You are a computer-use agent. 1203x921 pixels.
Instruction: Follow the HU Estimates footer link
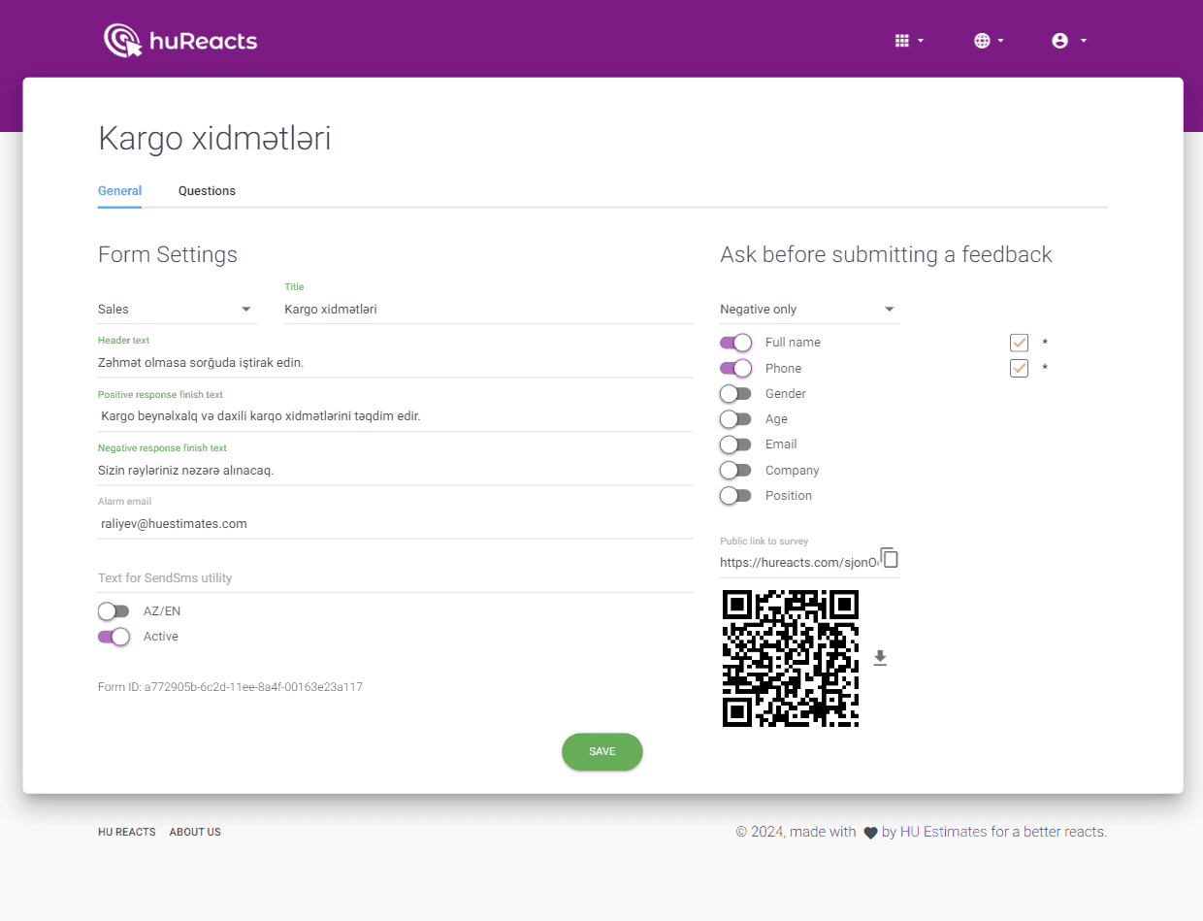(943, 832)
